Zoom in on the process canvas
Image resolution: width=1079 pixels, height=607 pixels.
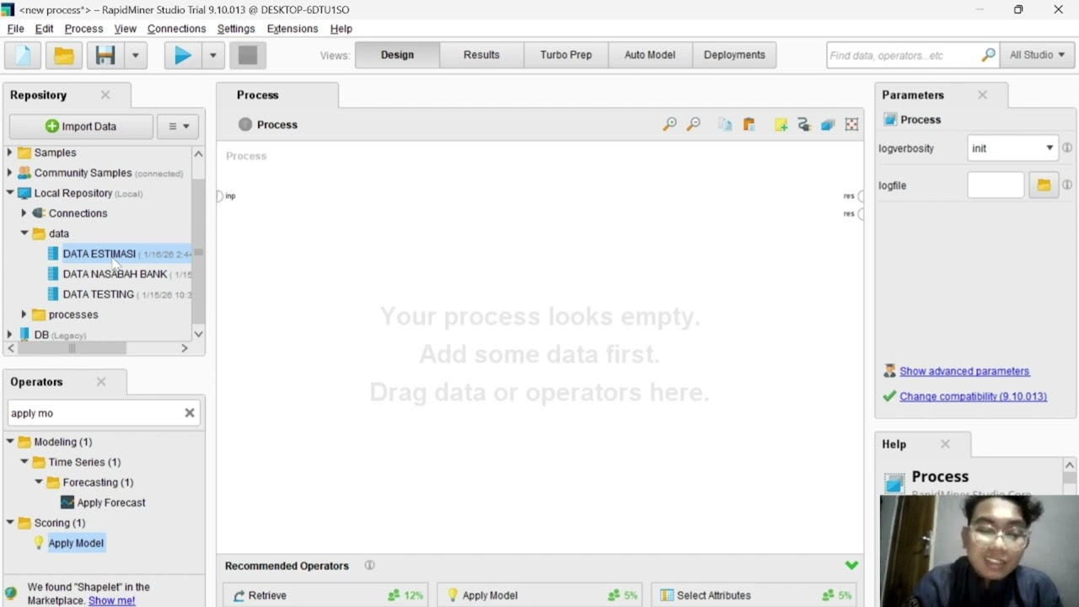[x=669, y=125]
